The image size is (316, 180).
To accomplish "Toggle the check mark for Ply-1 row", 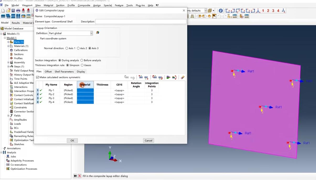I will pyautogui.click(x=41, y=90).
